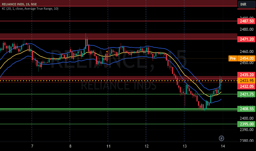Click the 2487.50 price label
This screenshot has width=256, height=151.
tap(247, 21)
